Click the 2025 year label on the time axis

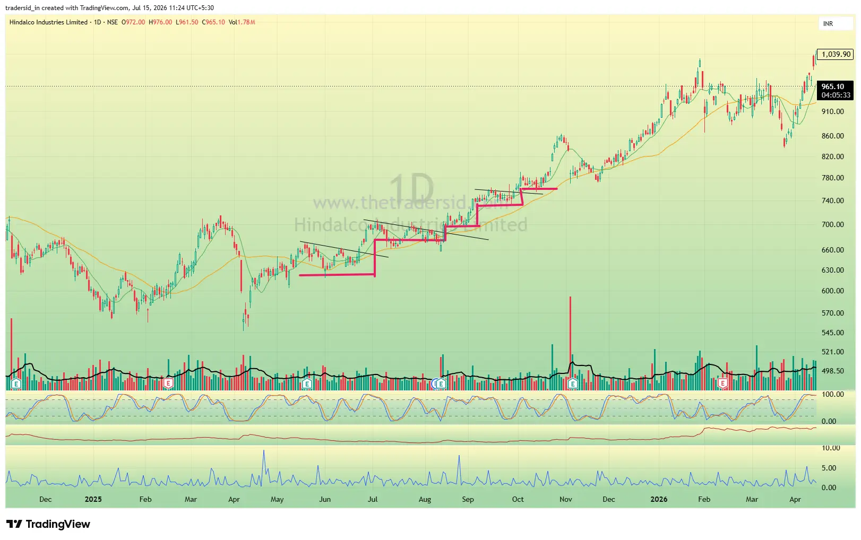93,499
